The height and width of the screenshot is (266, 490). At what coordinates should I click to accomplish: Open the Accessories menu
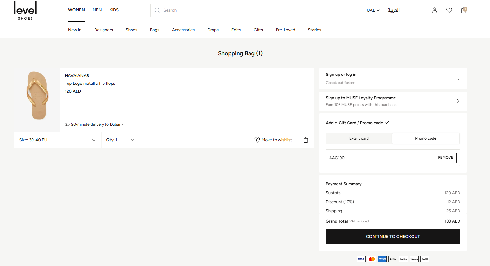point(183,30)
